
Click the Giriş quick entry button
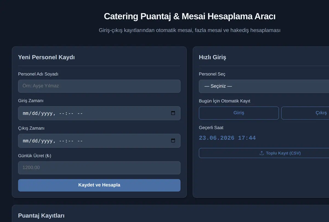coord(239,113)
